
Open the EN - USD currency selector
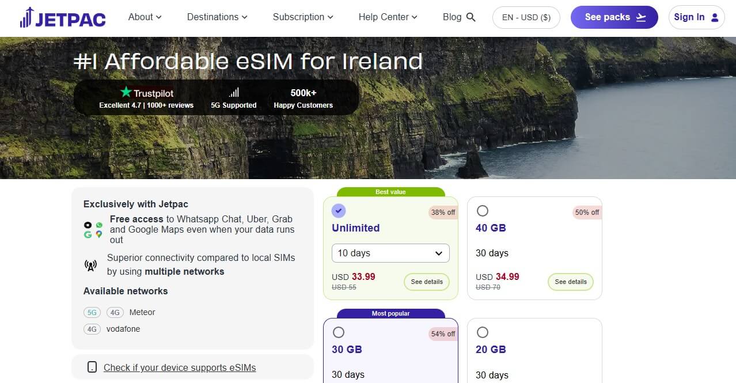pyautogui.click(x=525, y=17)
